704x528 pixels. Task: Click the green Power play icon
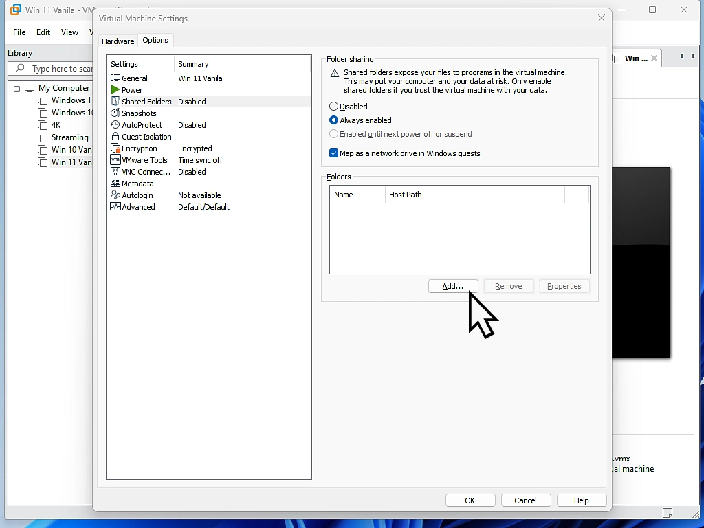click(115, 90)
